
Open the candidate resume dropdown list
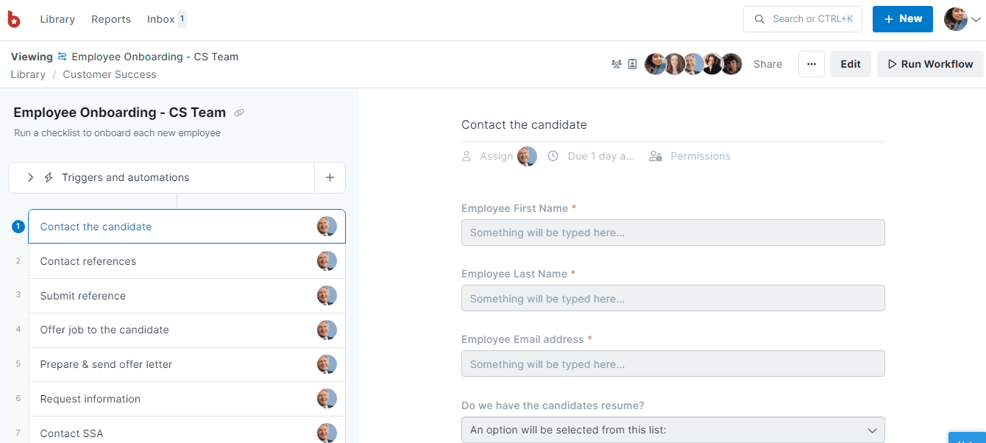pyautogui.click(x=673, y=430)
